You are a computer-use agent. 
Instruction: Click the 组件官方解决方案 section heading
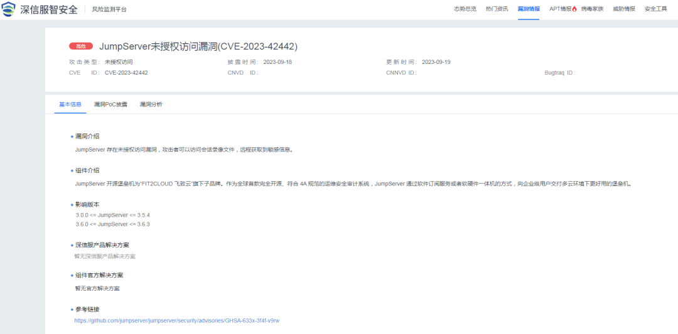[99, 275]
